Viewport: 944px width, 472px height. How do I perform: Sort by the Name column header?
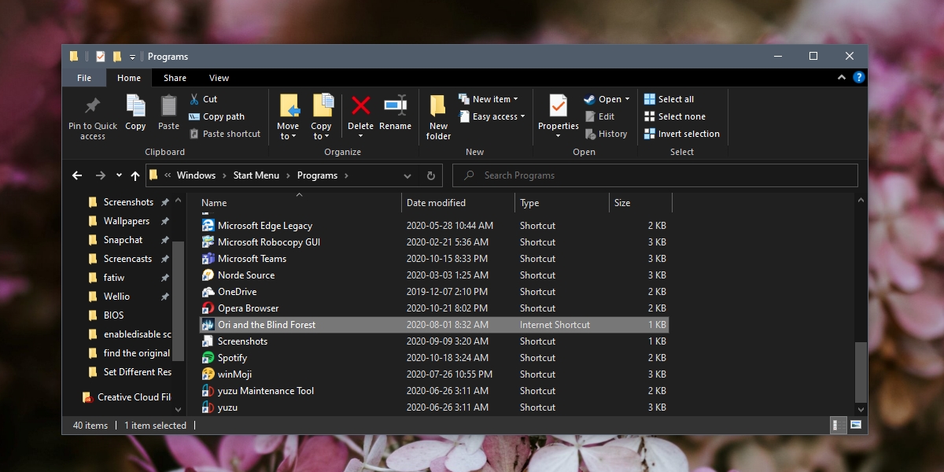coord(299,203)
